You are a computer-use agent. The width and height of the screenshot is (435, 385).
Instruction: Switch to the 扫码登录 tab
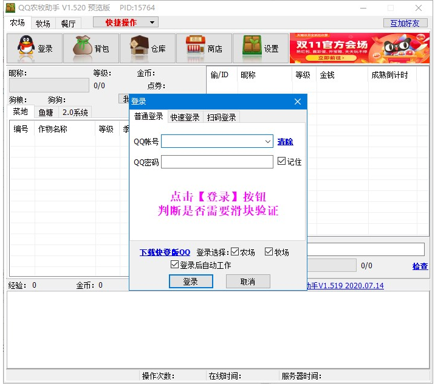221,117
